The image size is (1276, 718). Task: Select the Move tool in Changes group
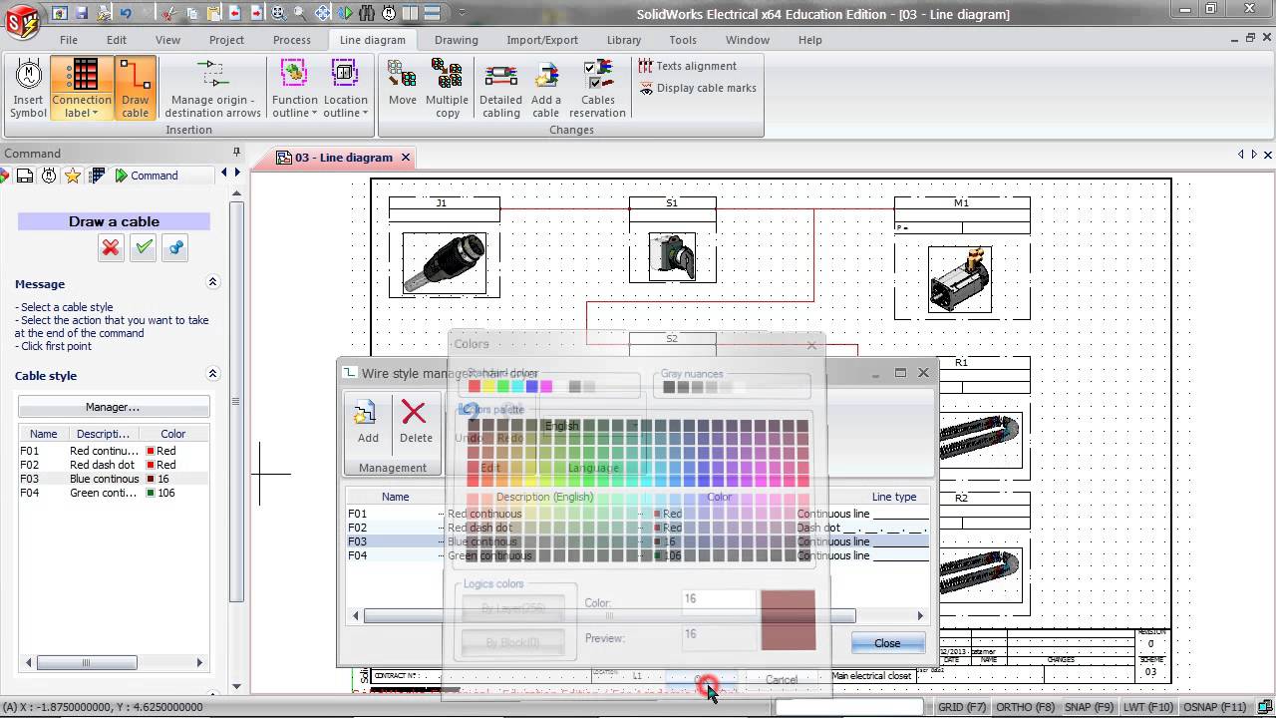coord(402,83)
